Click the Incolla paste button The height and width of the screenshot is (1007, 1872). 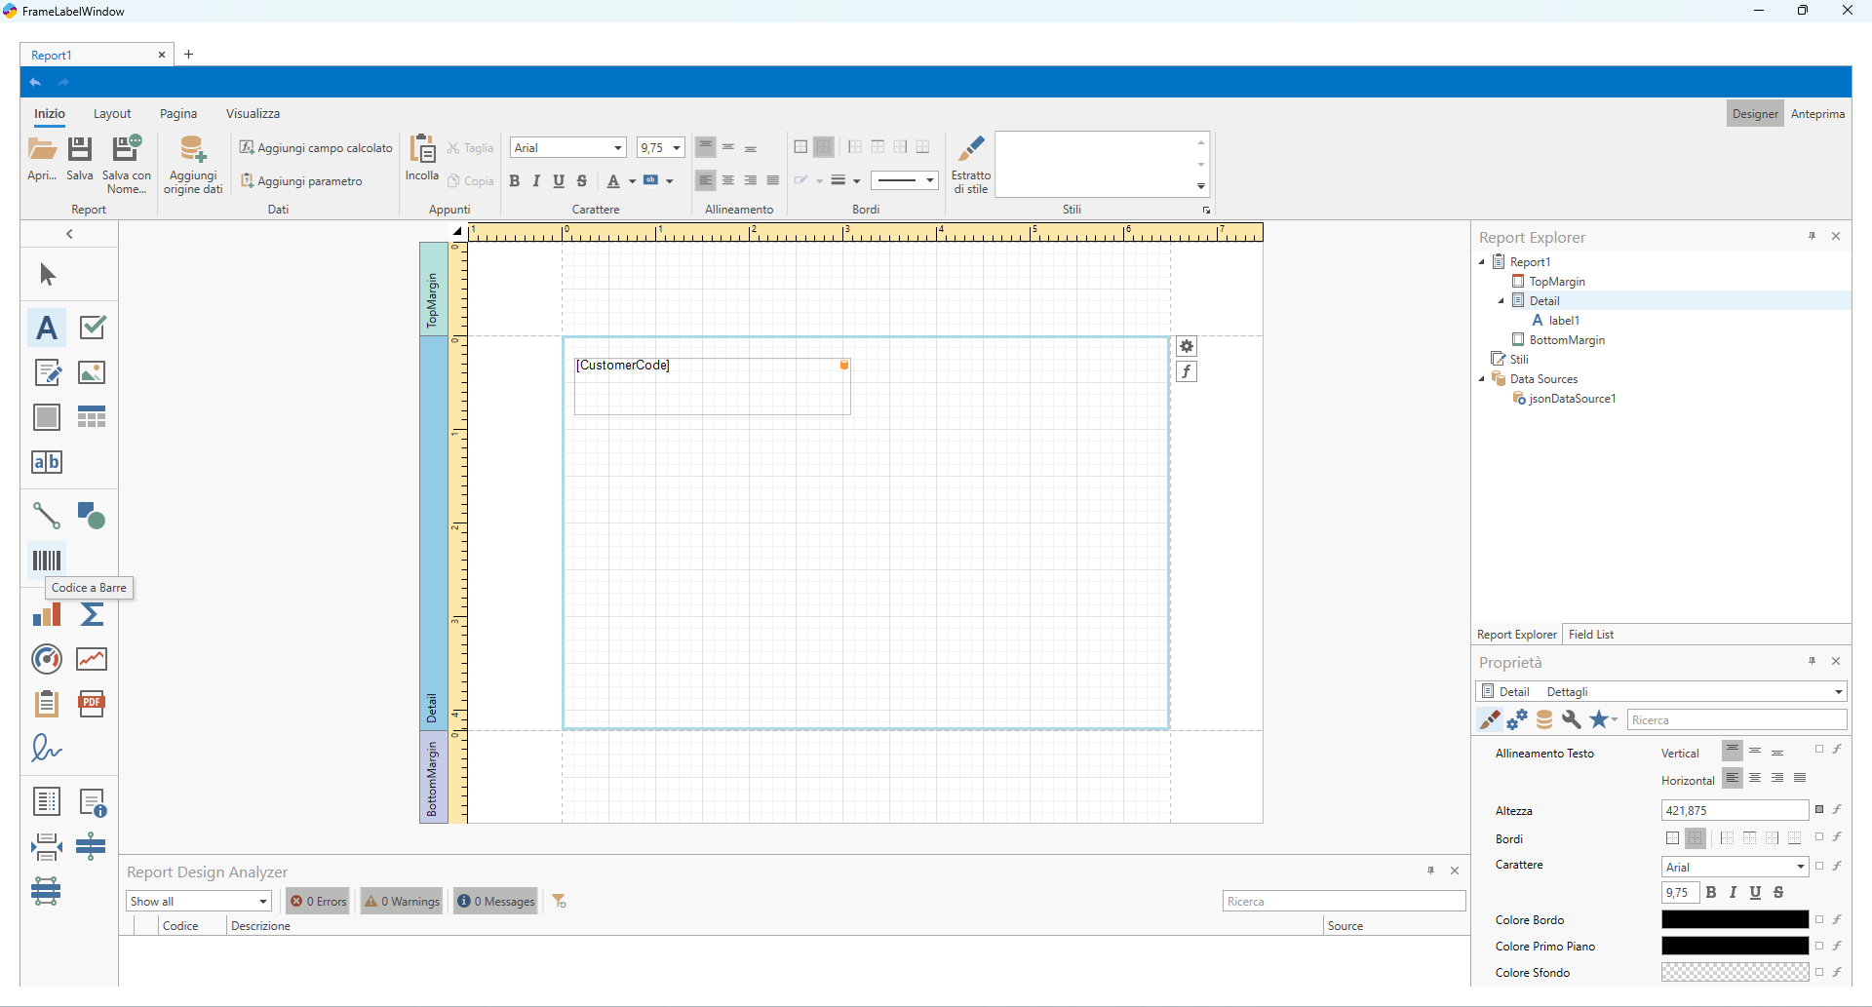coord(422,159)
